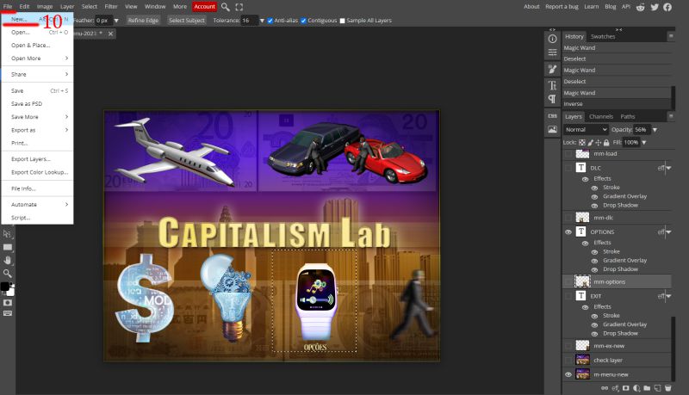Toggle Anti-alias checkbox
Screen dimensions: 689x395
tap(270, 21)
